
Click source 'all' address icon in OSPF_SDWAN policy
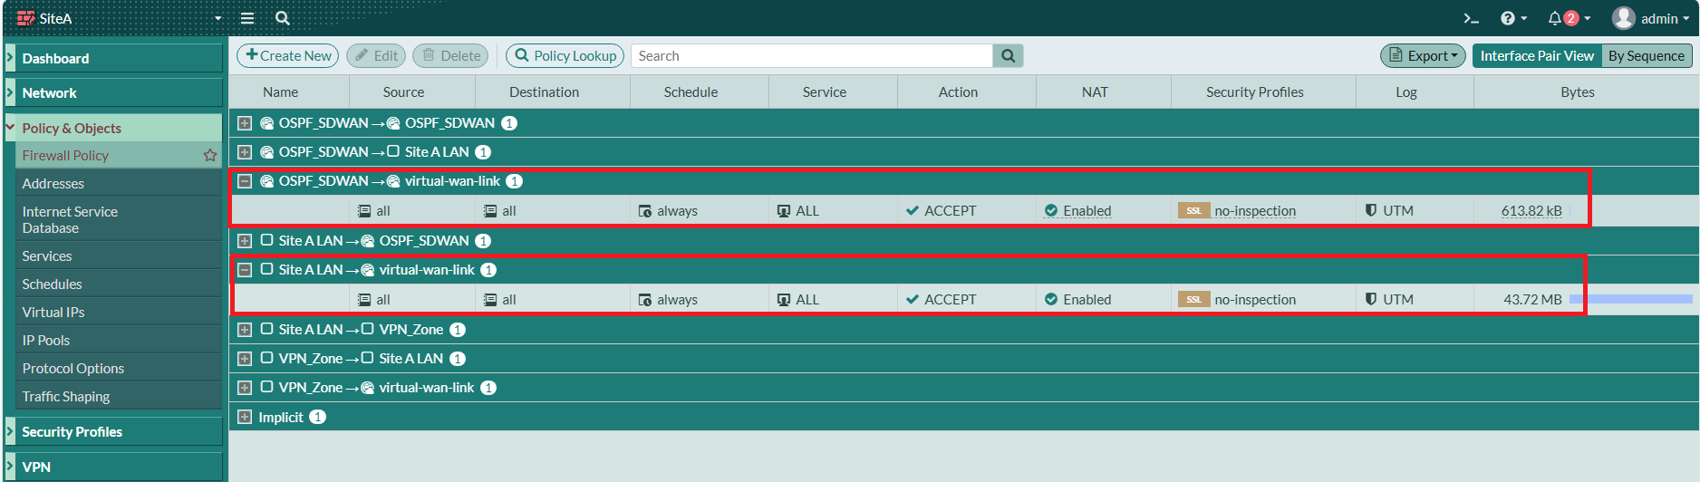click(364, 211)
